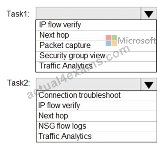Select Security group view option
This screenshot has width=157, height=144.
click(x=96, y=56)
